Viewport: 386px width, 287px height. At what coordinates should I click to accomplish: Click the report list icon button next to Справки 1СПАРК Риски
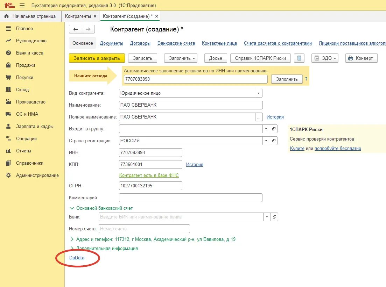point(299,58)
